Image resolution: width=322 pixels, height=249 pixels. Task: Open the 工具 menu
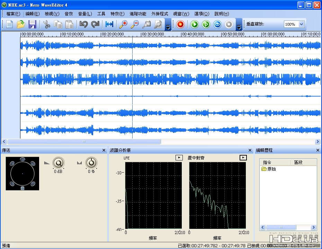[101, 14]
